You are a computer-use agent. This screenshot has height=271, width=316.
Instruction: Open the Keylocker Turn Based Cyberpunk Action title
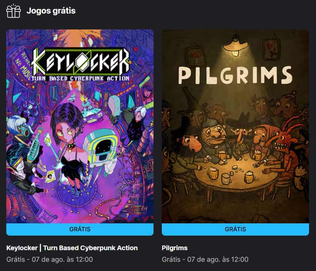coord(72,248)
